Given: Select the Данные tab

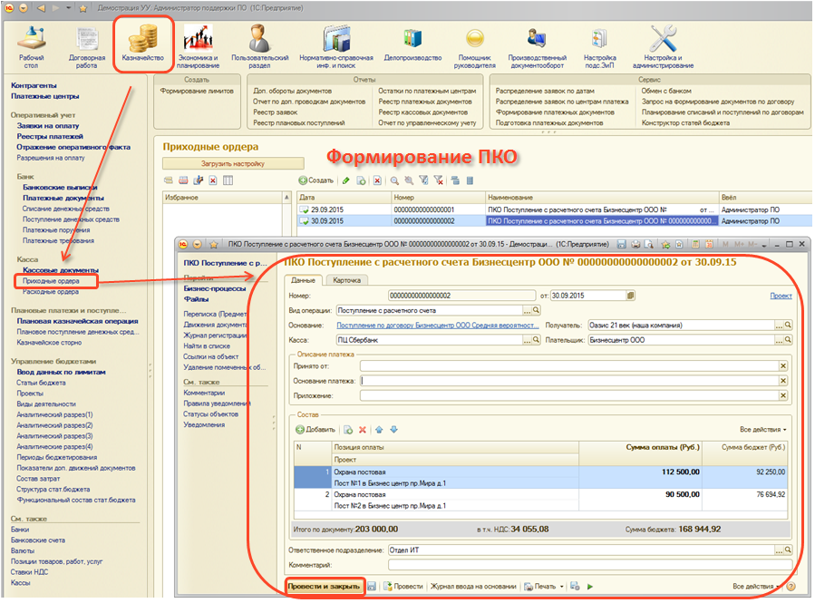Looking at the screenshot, I should point(304,280).
